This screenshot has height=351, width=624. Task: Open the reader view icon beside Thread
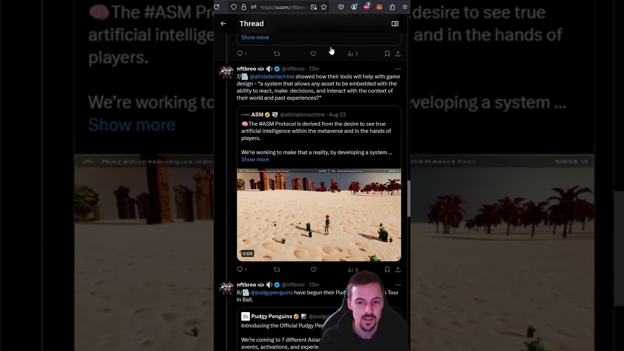coord(395,23)
